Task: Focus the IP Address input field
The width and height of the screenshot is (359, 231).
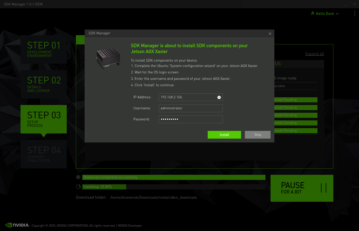Action: tap(191, 97)
